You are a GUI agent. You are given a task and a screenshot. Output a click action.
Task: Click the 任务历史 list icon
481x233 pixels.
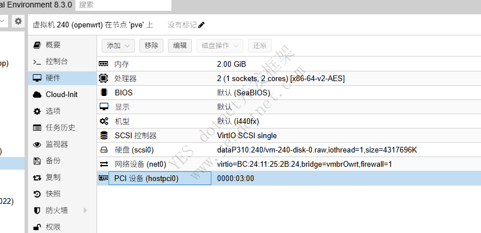pos(37,128)
